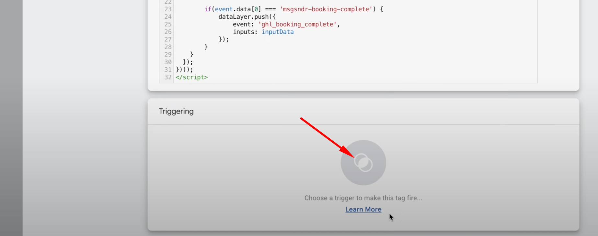Click the 'inputs:' key on line 26
The image size is (598, 236).
(245, 32)
